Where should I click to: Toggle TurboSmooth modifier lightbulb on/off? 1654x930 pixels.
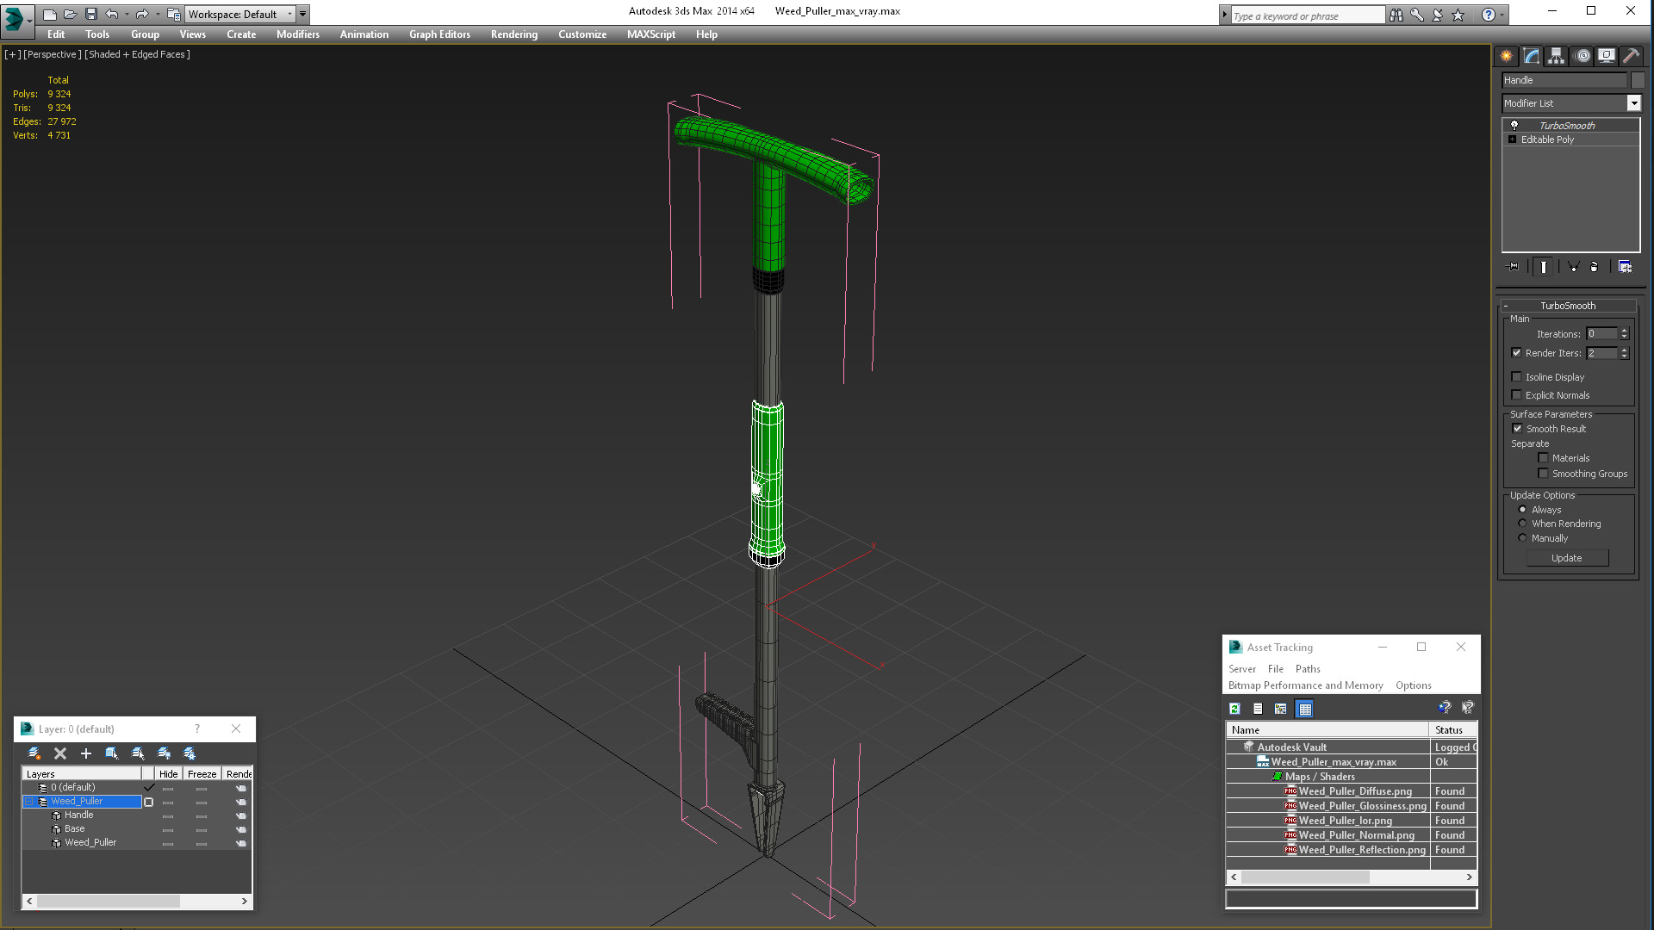point(1514,126)
